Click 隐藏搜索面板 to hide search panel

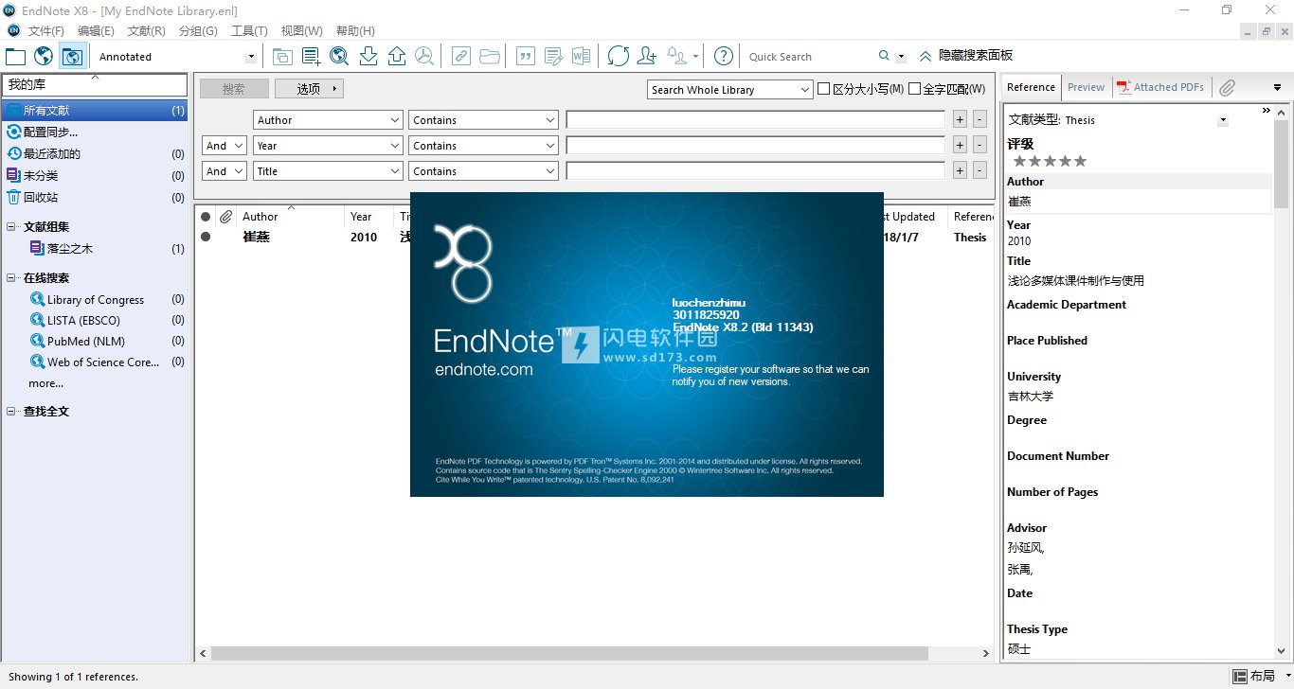point(966,56)
